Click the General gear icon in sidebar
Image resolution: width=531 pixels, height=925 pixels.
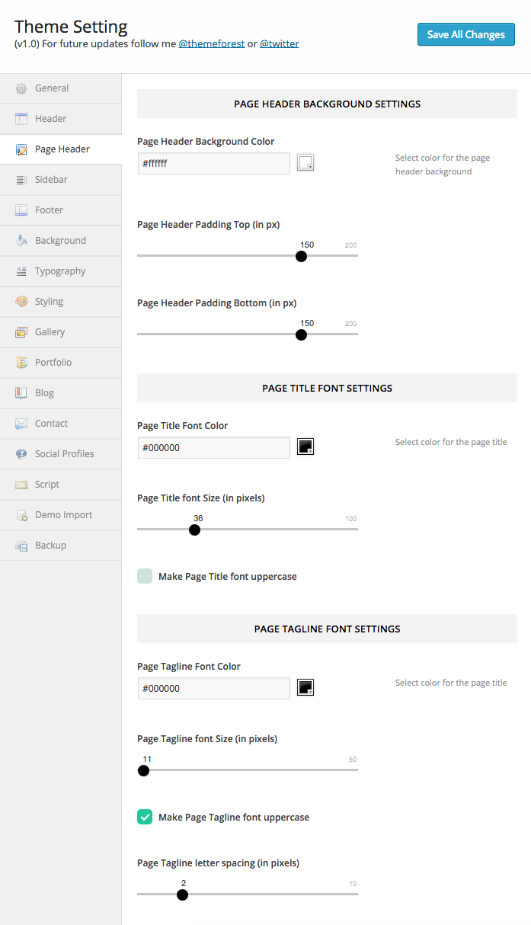pyautogui.click(x=21, y=88)
